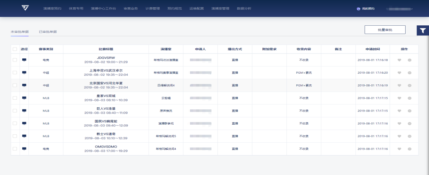Click the minus icon for 巨人VS洛基 row
The height and width of the screenshot is (175, 429).
pyautogui.click(x=410, y=111)
